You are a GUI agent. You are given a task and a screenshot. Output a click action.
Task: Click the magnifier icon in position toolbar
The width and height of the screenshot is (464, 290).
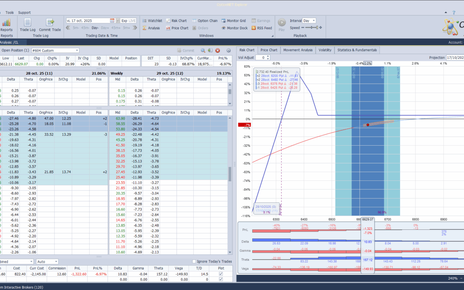203,51
